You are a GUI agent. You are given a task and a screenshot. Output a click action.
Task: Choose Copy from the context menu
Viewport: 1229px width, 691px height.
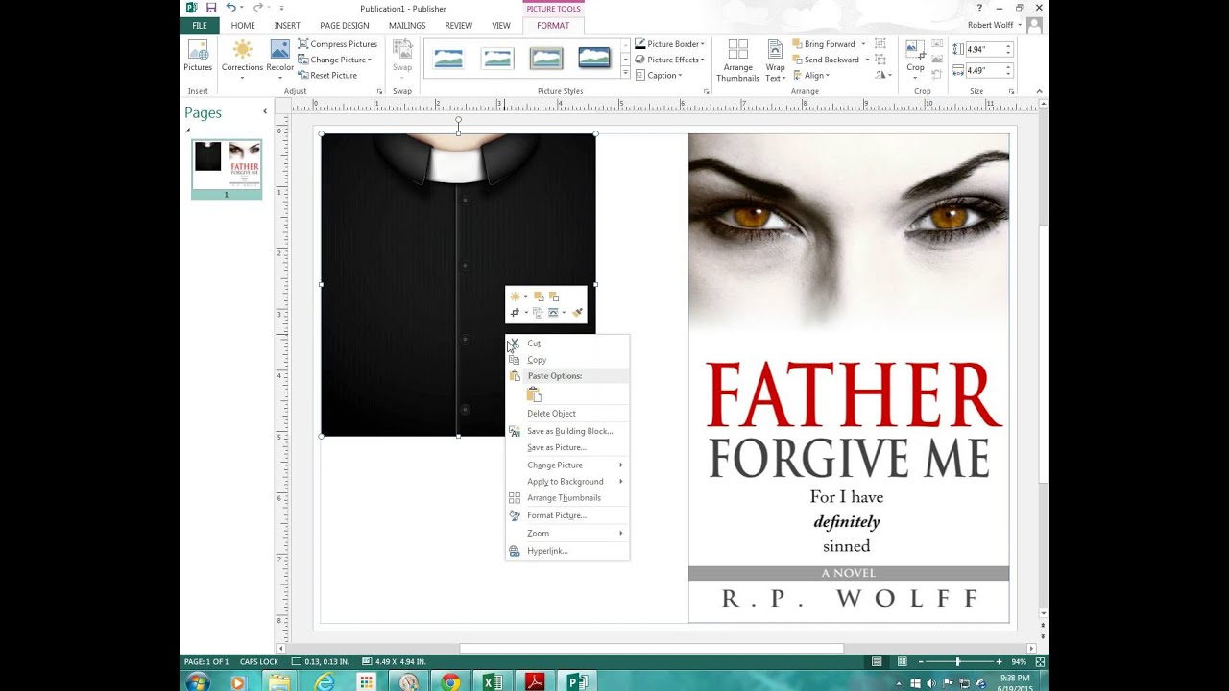click(x=567, y=360)
